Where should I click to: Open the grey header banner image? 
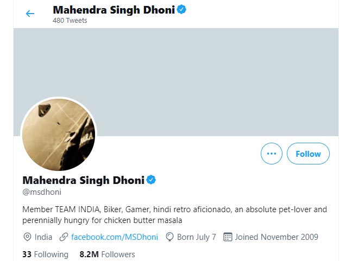[x=176, y=82]
